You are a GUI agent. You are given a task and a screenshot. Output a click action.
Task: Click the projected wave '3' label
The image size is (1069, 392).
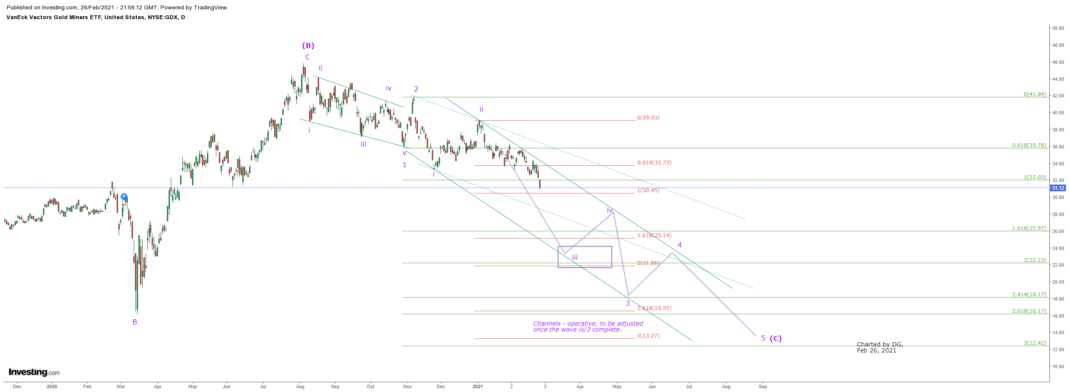pos(628,304)
